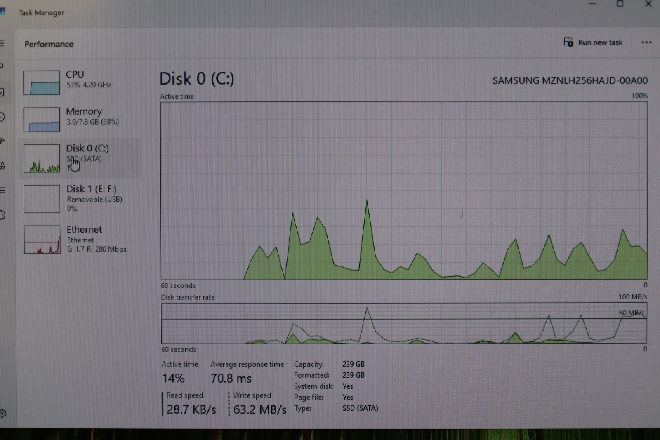Open Task Manager Settings gear

[3, 413]
